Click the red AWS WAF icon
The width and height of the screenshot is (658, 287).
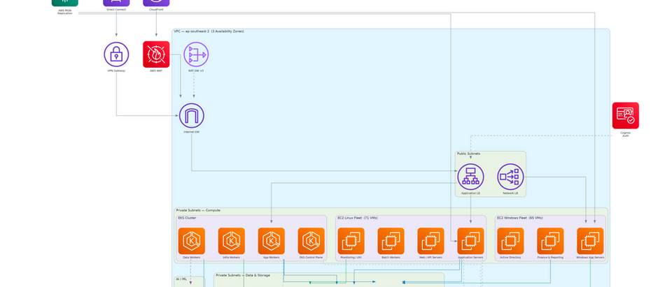(x=156, y=54)
